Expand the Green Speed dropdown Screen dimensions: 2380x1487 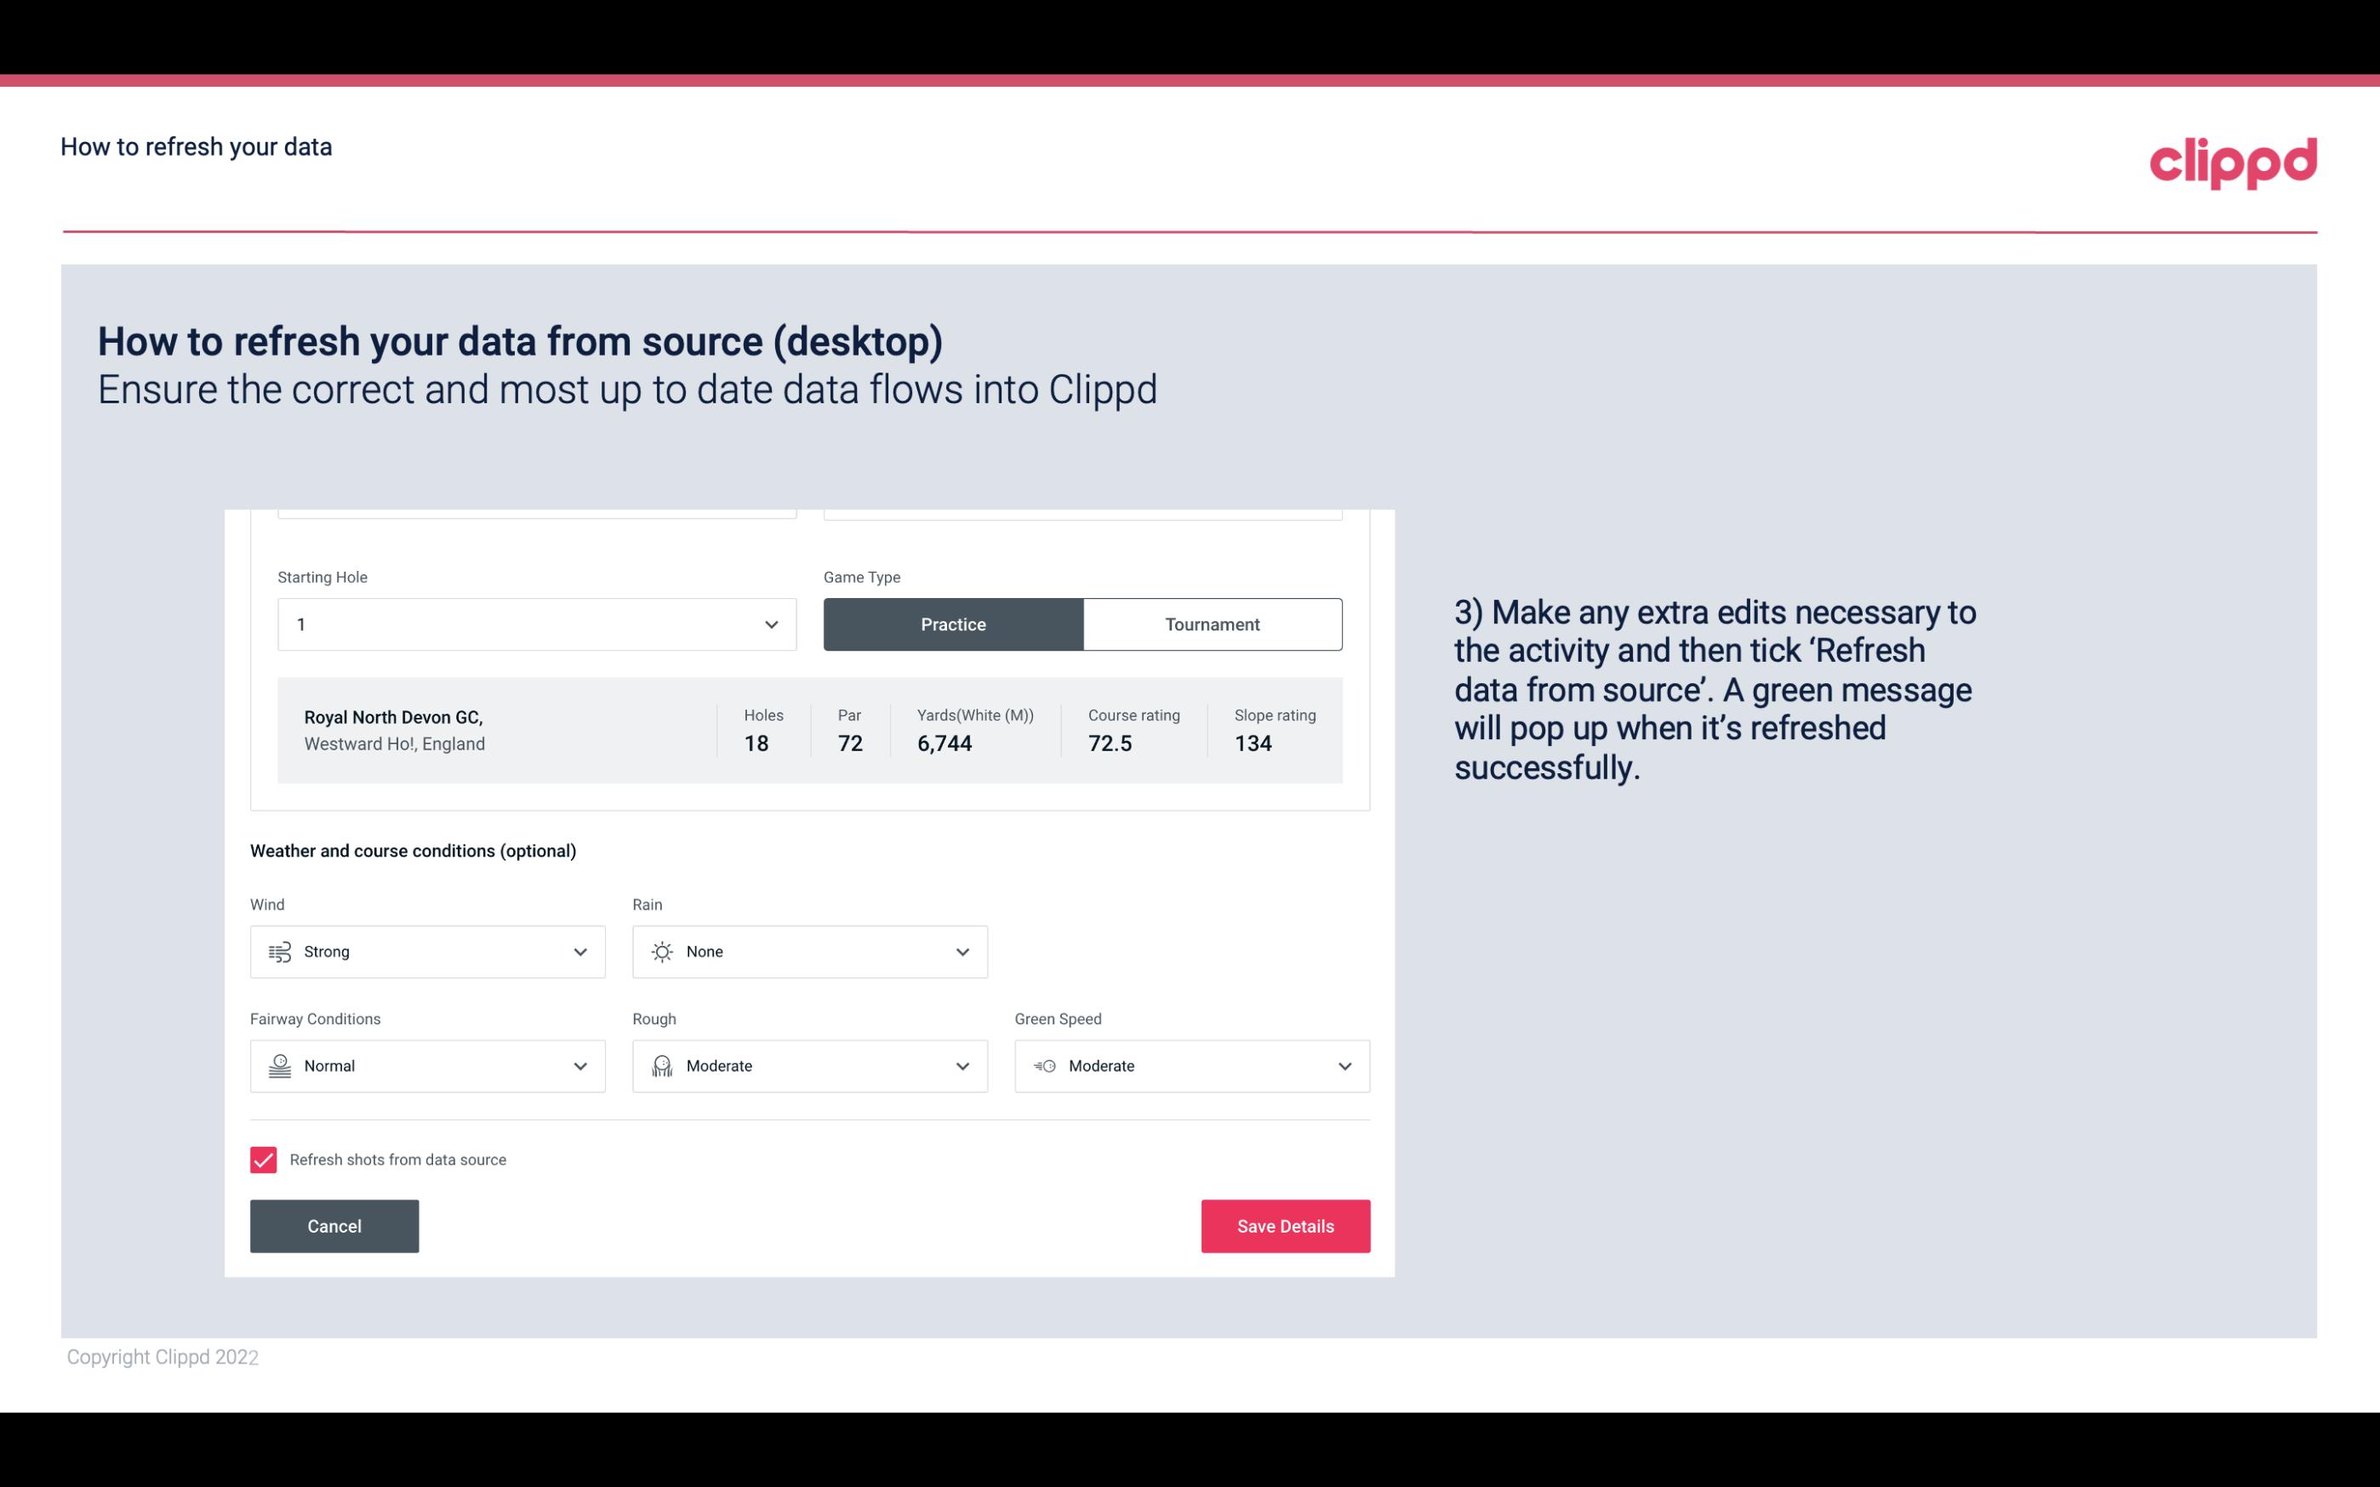coord(1344,1066)
